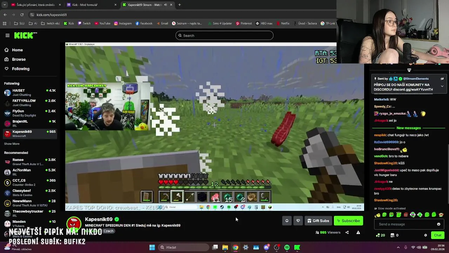Open FlyGun Dead By Daylight channel
This screenshot has width=449, height=253.
30,113
